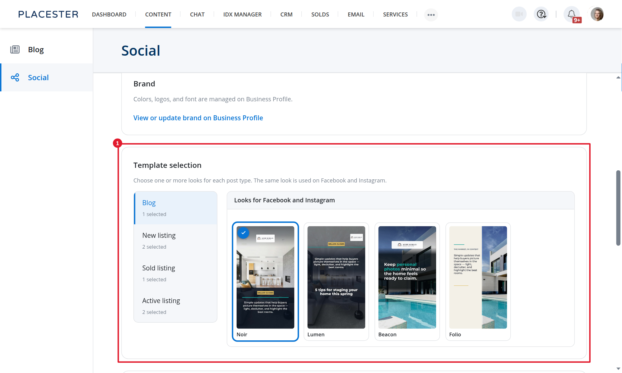Viewport: 622px width, 373px height.
Task: Open the Solds tab
Action: coord(320,14)
